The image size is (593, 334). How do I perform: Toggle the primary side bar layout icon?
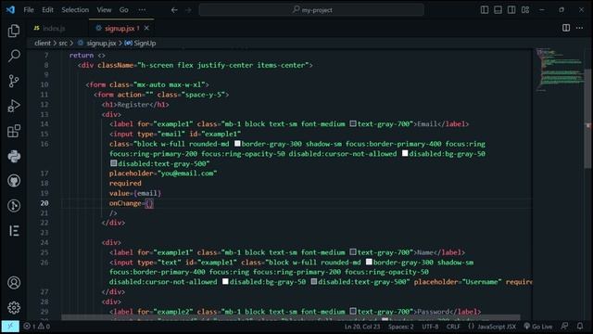tap(485, 10)
